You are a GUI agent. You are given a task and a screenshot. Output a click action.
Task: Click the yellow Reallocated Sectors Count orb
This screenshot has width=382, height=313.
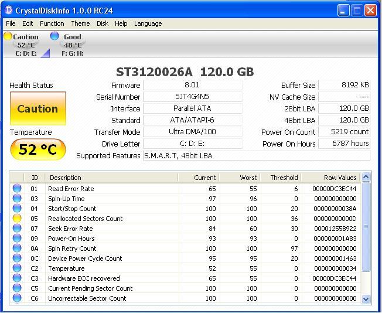(17, 219)
